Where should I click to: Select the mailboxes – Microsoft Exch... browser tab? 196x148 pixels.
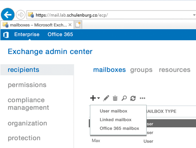[37, 25]
